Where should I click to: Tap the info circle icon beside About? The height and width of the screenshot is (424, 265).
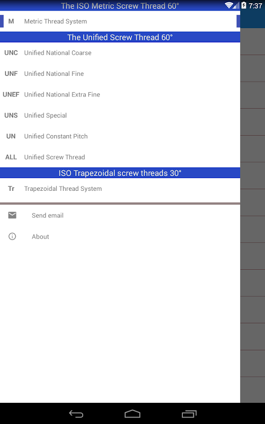click(12, 236)
